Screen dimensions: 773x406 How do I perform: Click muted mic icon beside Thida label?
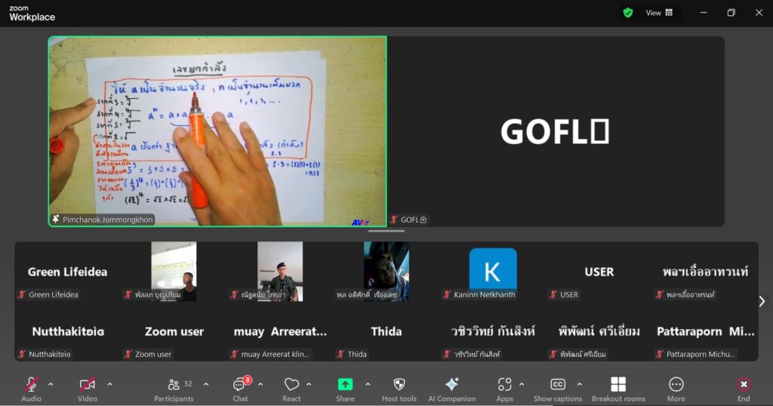[340, 354]
